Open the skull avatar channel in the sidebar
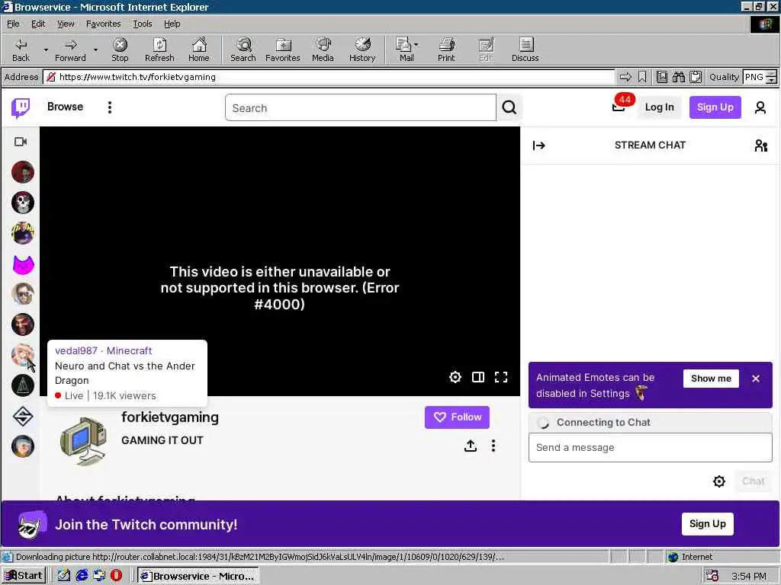The image size is (781, 585). click(23, 203)
